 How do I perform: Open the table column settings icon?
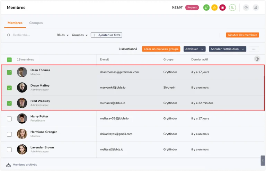coord(257,59)
